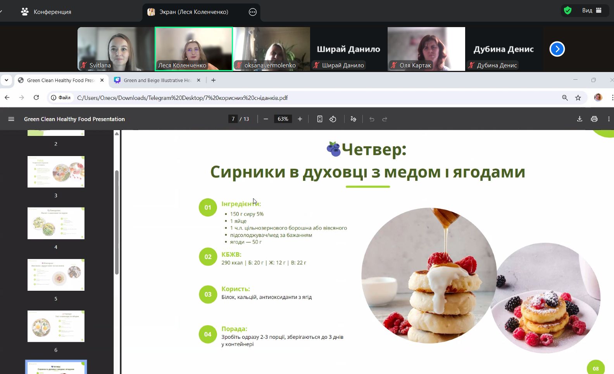The image size is (614, 374).
Task: Reload the browser page
Action: (x=36, y=98)
